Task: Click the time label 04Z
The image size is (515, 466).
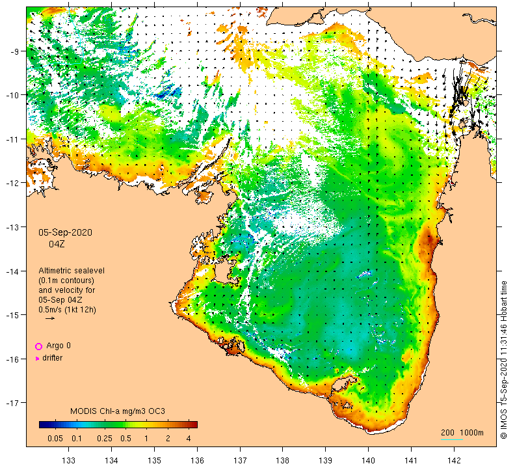Action: [x=57, y=244]
